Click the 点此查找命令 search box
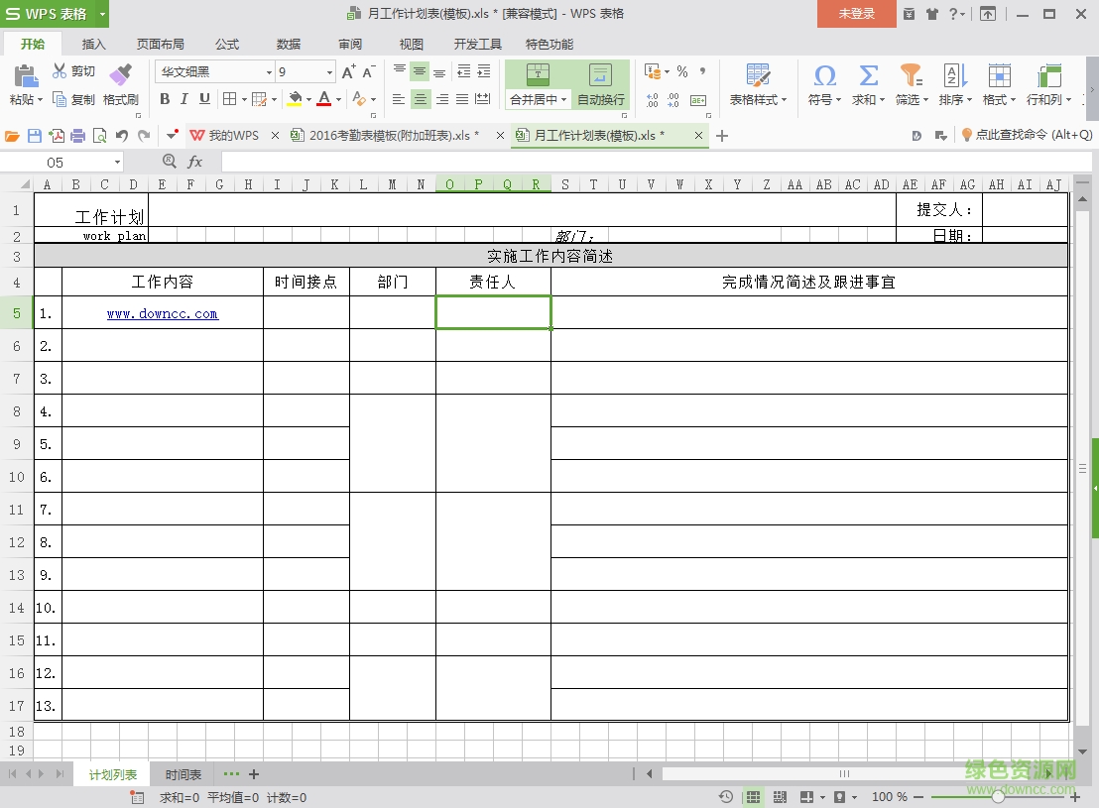This screenshot has width=1099, height=808. click(x=1027, y=135)
